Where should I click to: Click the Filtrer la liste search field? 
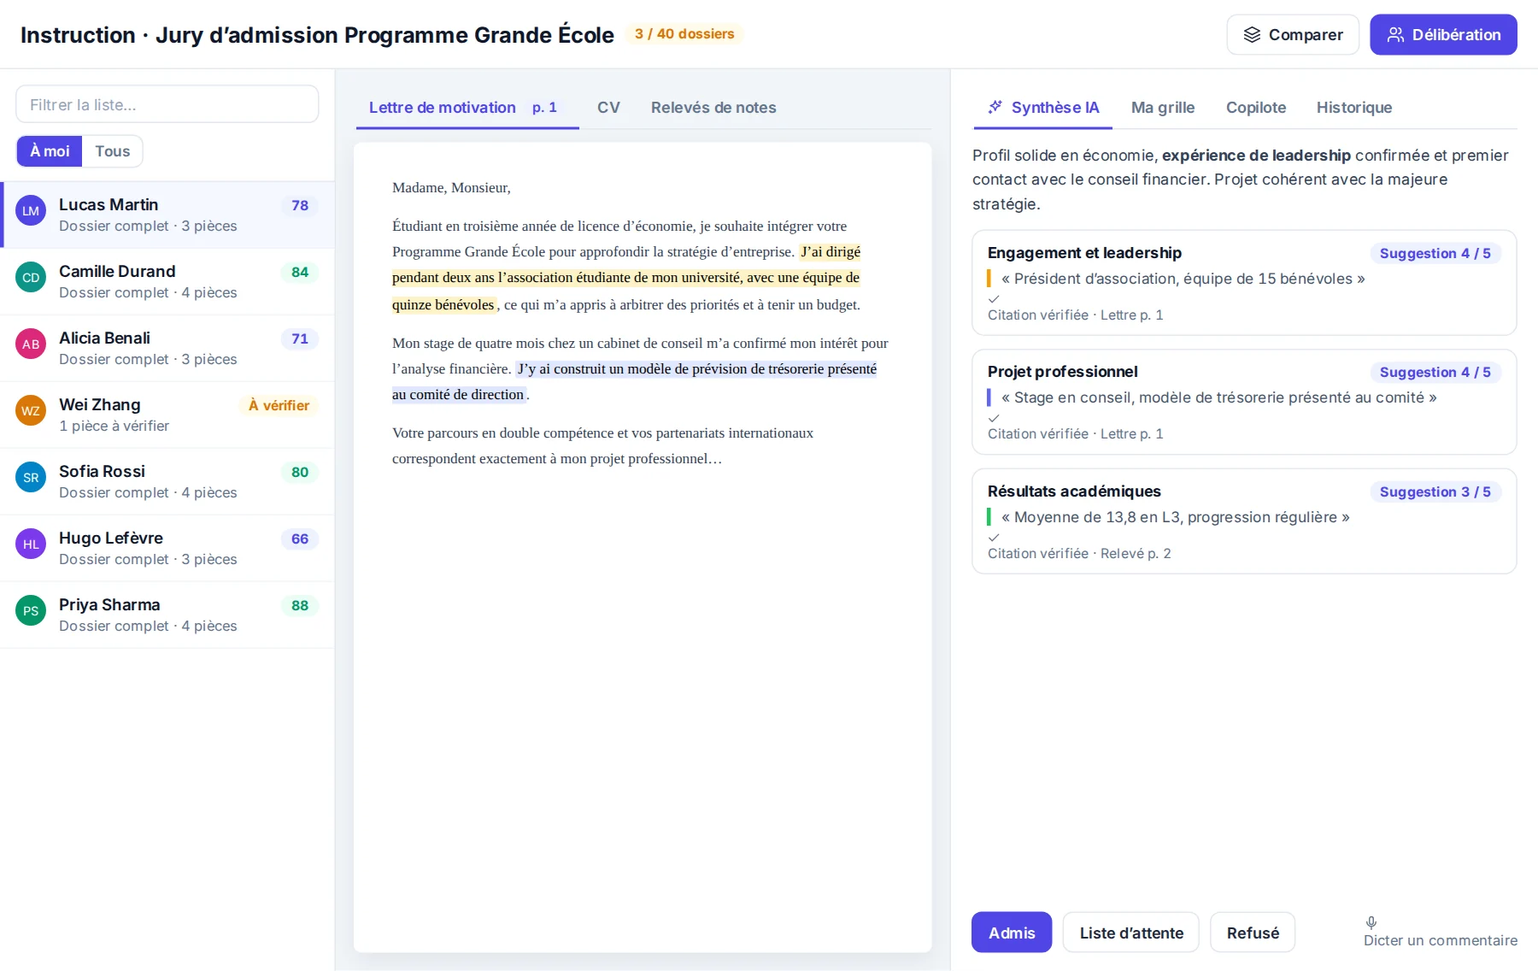click(167, 104)
